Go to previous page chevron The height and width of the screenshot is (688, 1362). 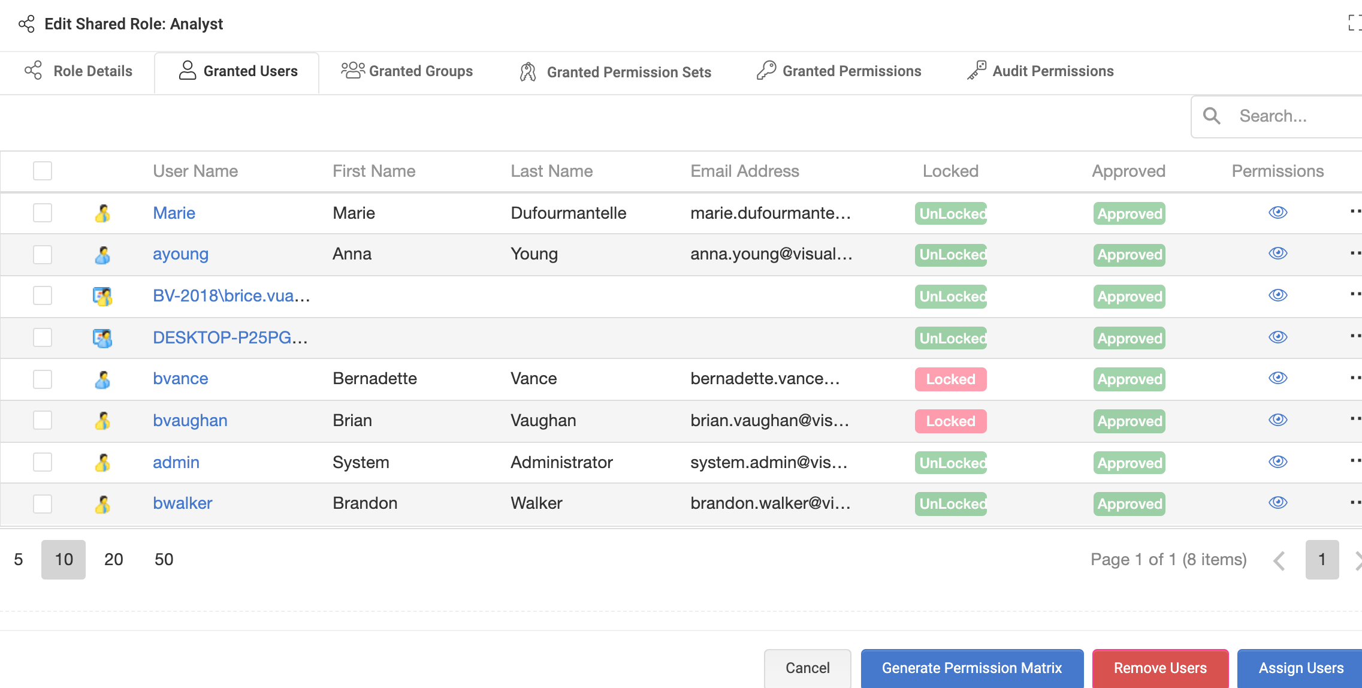1279,560
